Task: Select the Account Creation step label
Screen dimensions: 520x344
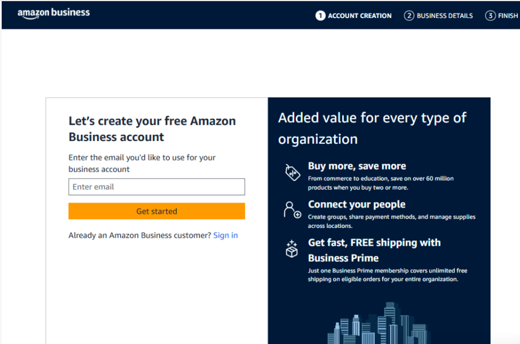Action: coord(360,16)
